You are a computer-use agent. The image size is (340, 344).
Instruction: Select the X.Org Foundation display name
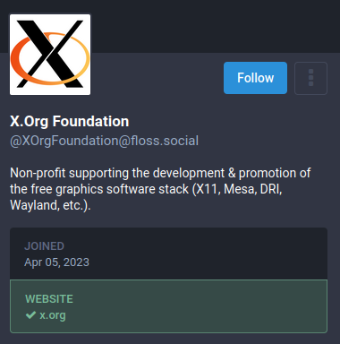pos(70,122)
